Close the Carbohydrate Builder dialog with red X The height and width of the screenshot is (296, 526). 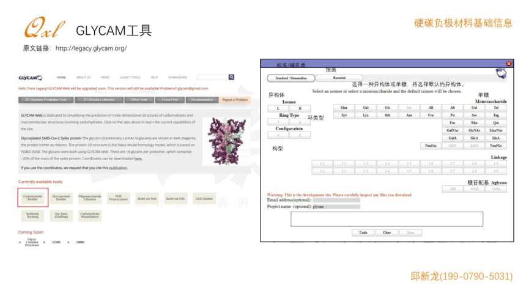(508, 64)
